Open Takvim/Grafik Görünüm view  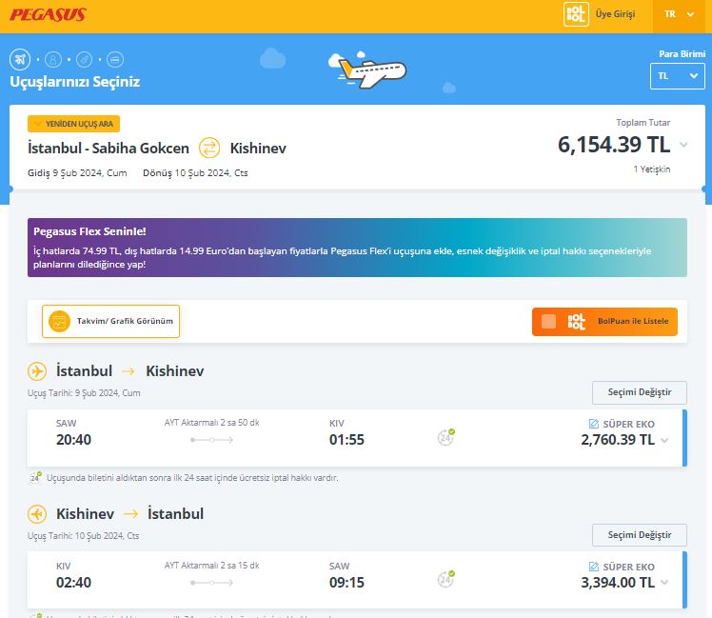pos(111,321)
